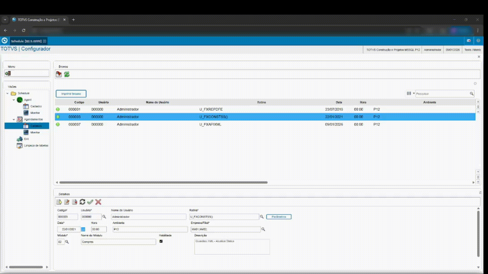Collapse the Schedule tree folder
Screen dimensions: 488x274
coord(7,93)
